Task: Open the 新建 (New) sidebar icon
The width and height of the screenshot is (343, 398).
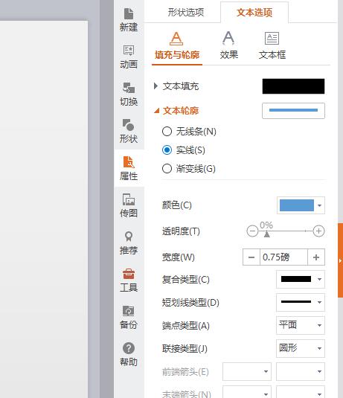Action: pos(129,20)
